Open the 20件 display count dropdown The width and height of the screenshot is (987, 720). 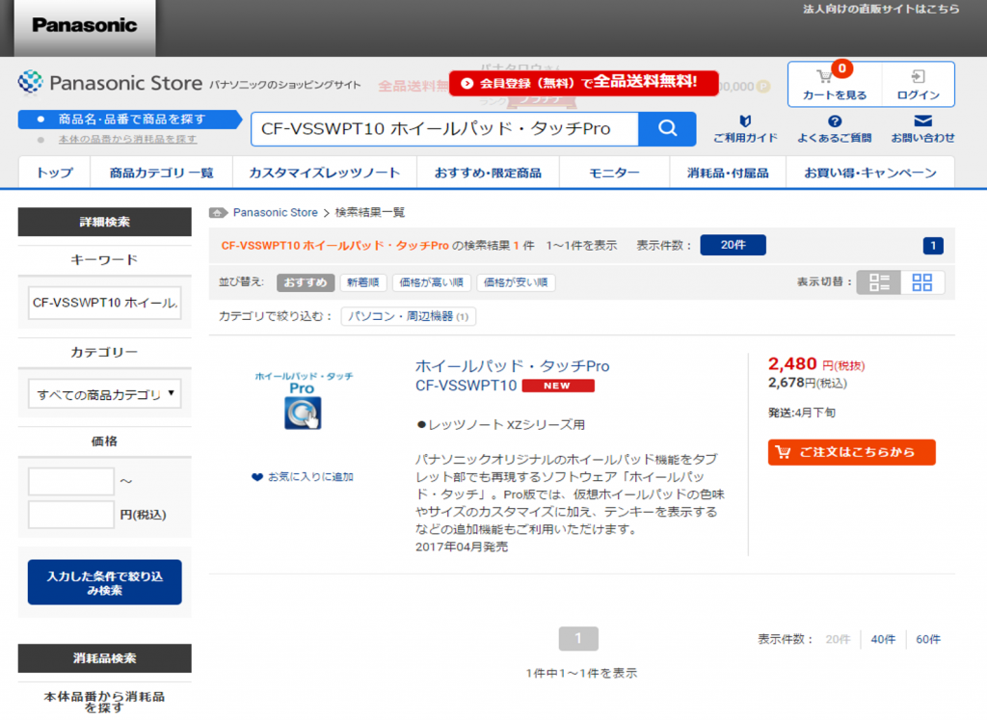[733, 245]
